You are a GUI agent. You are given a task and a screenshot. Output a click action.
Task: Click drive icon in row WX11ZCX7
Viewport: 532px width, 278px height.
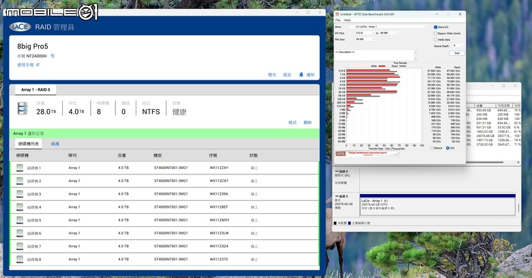coord(20,181)
